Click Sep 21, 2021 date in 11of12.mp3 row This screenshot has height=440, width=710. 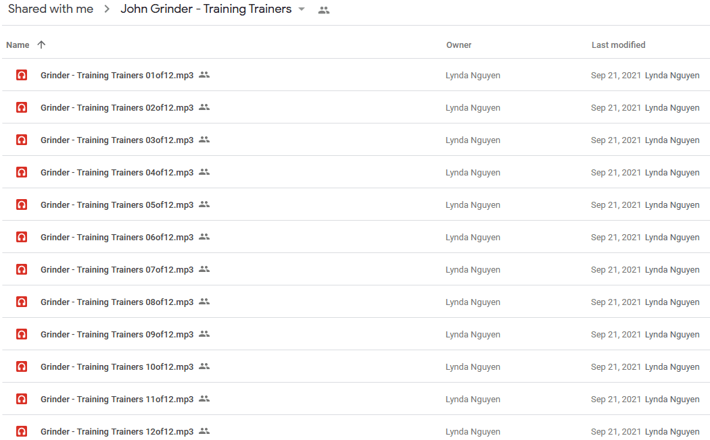[x=616, y=400]
